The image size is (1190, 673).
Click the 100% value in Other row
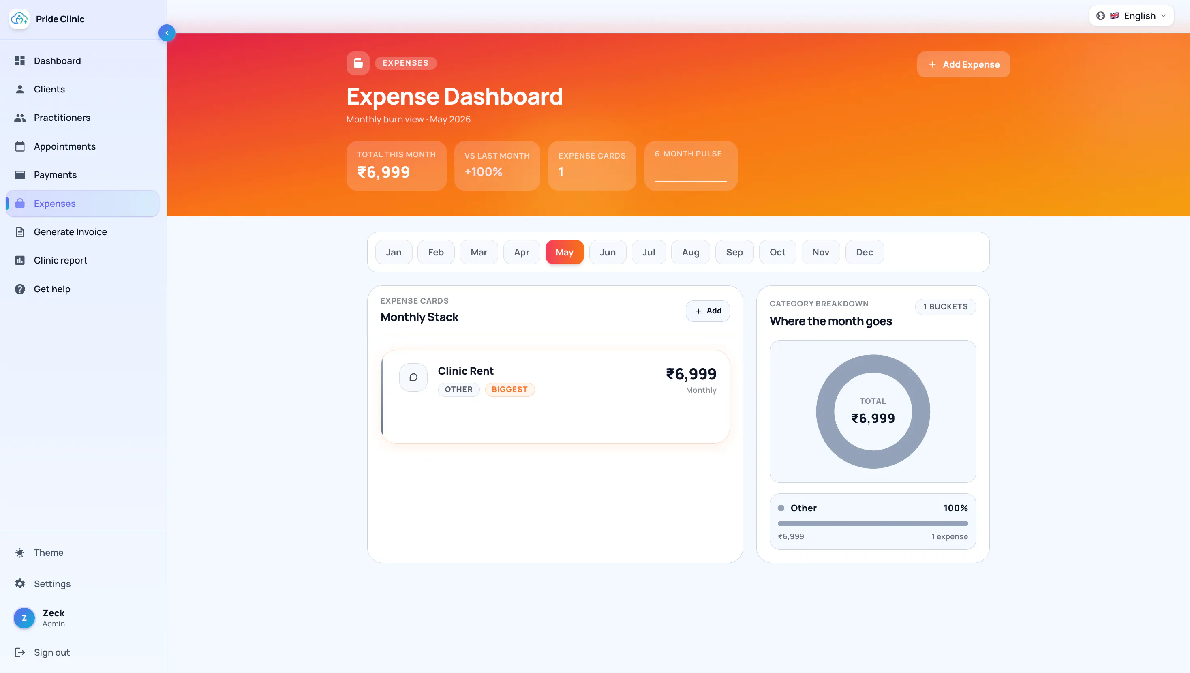[955, 508]
